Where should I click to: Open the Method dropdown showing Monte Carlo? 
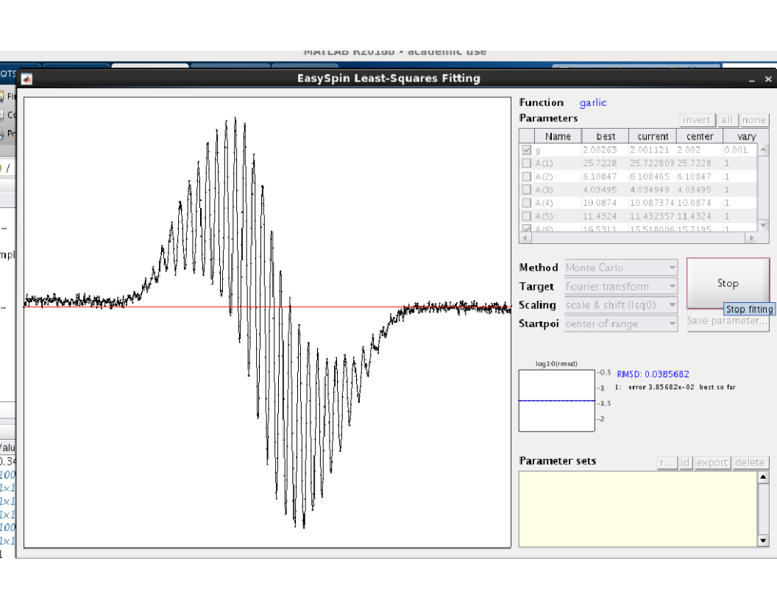[621, 268]
